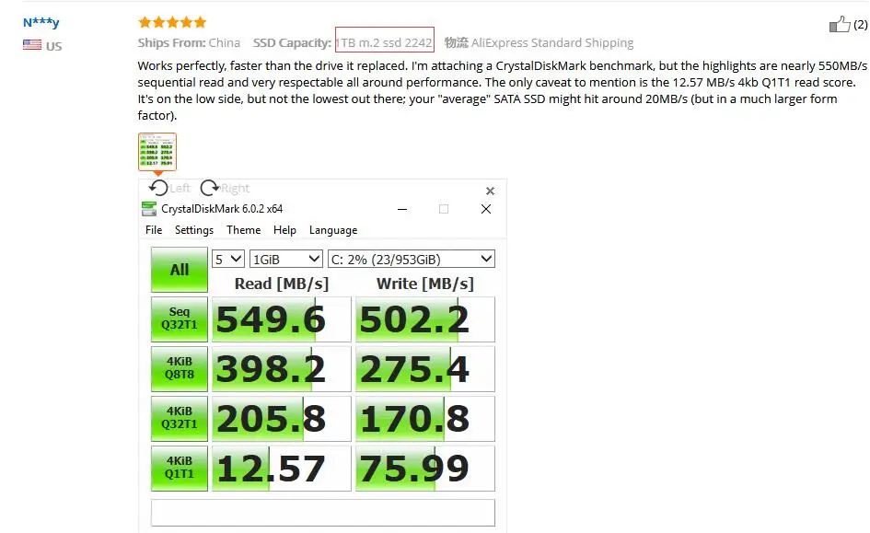The image size is (870, 533).
Task: Click the 205.8 read result
Action: (x=282, y=419)
